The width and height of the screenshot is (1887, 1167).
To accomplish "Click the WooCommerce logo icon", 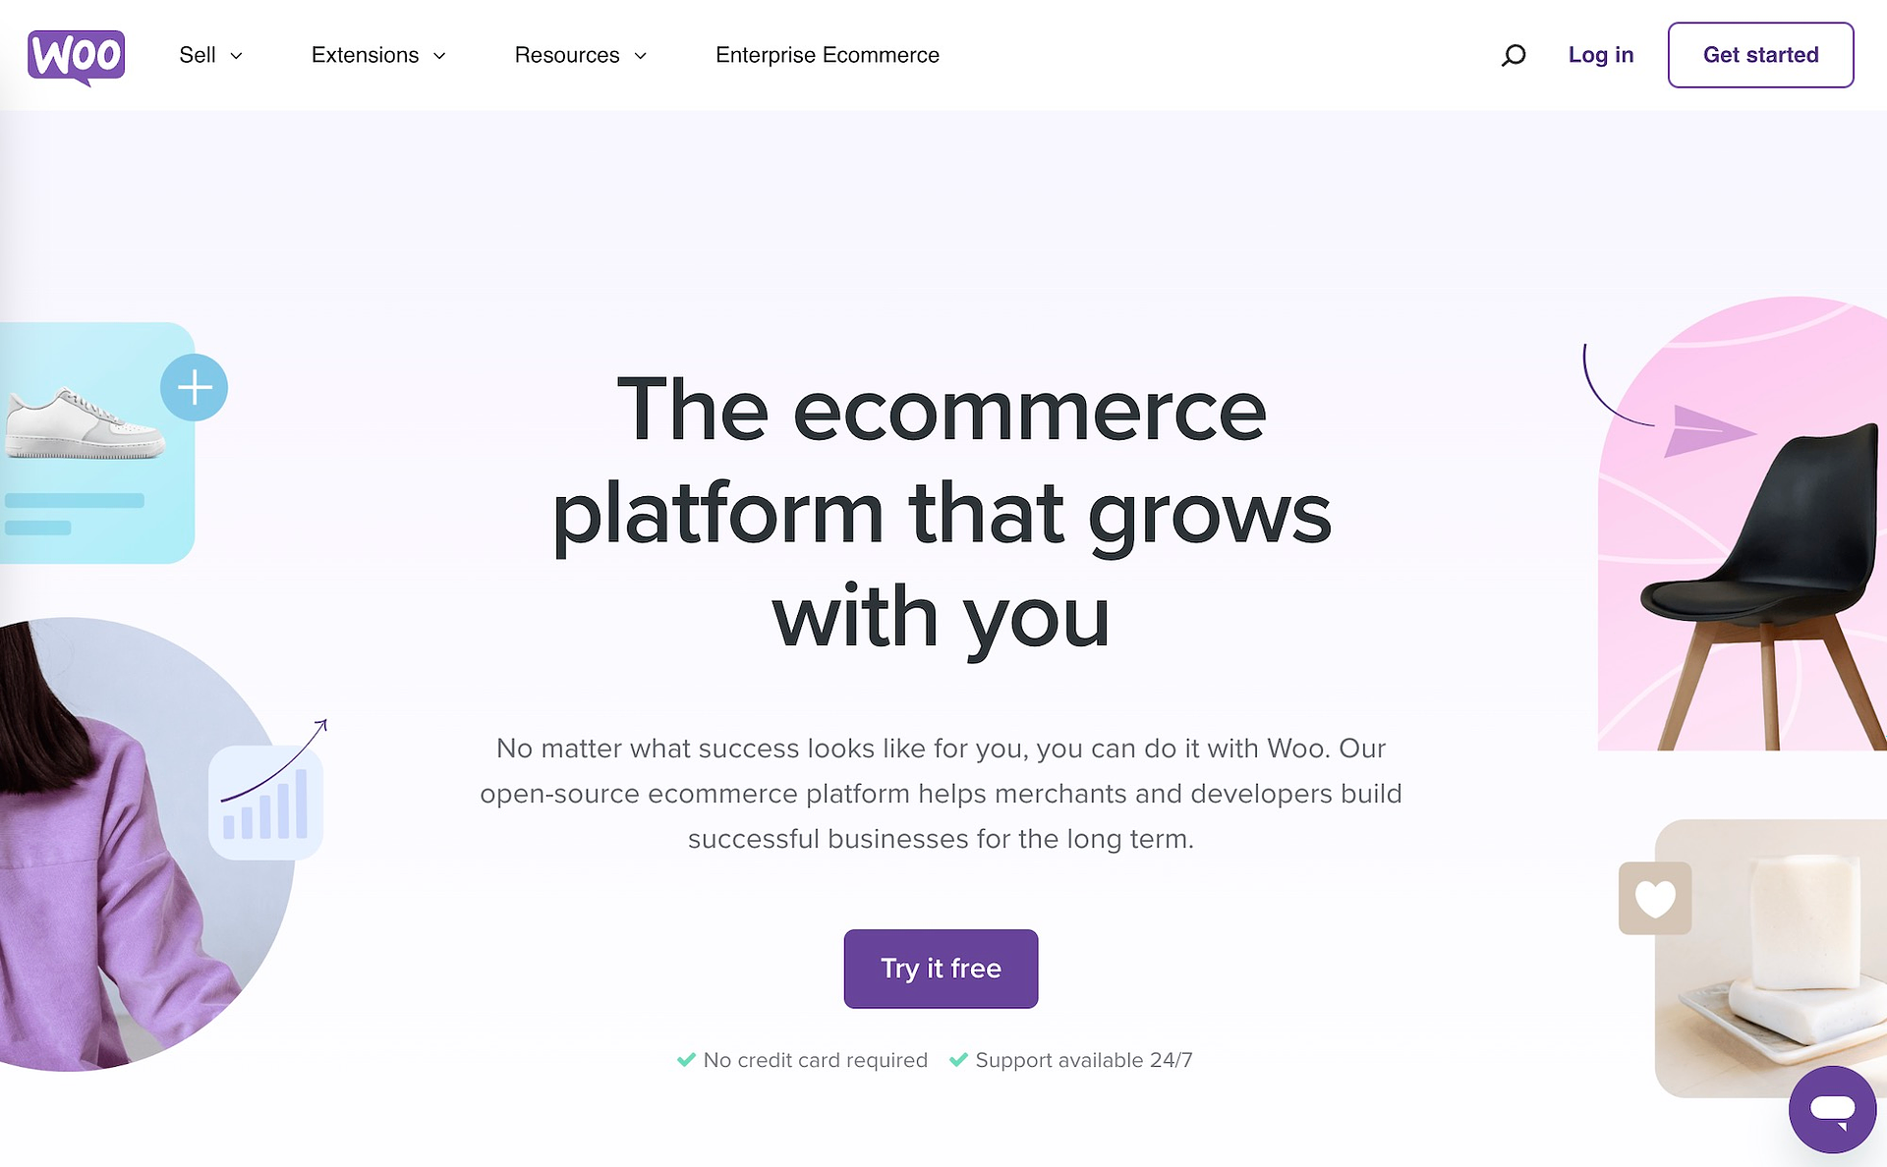I will click(x=77, y=54).
